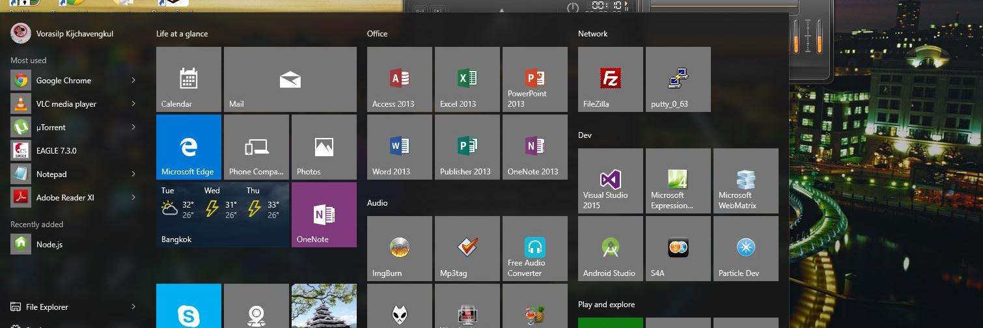
Task: Open the S4A tile
Action: pyautogui.click(x=678, y=249)
